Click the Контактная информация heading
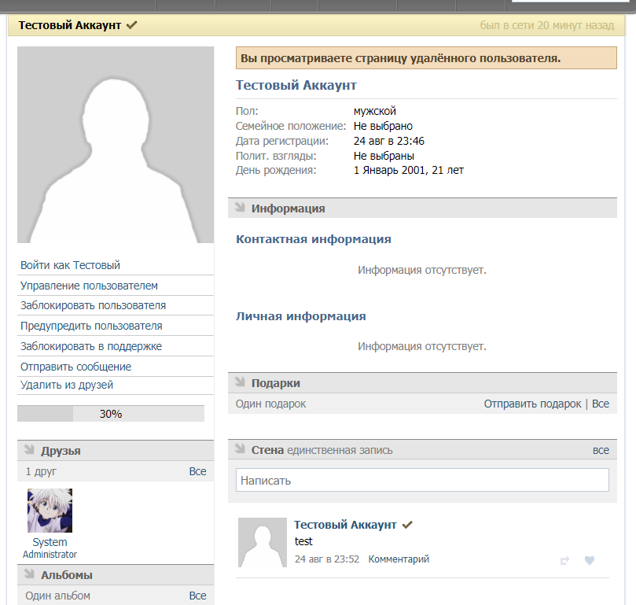This screenshot has height=605, width=636. pyautogui.click(x=314, y=239)
